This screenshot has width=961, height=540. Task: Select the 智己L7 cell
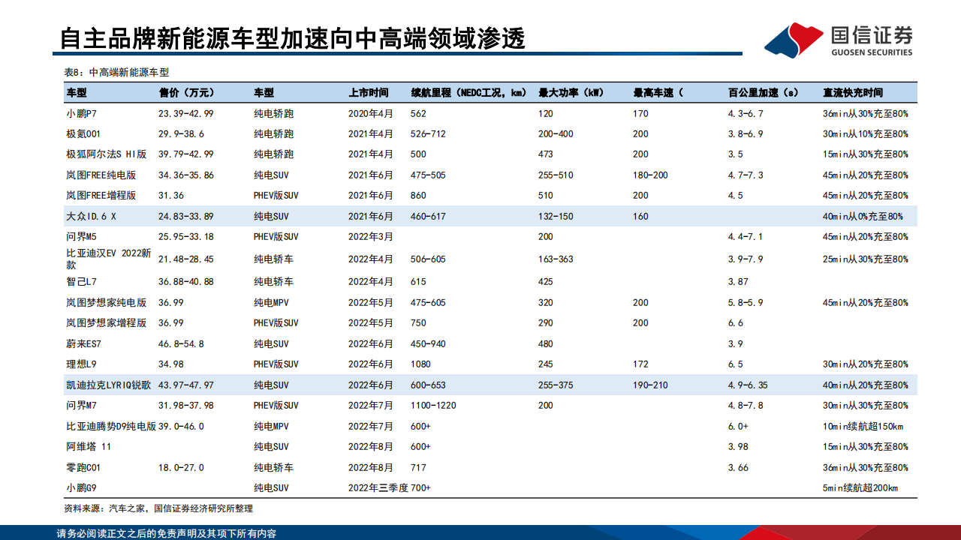coord(81,282)
